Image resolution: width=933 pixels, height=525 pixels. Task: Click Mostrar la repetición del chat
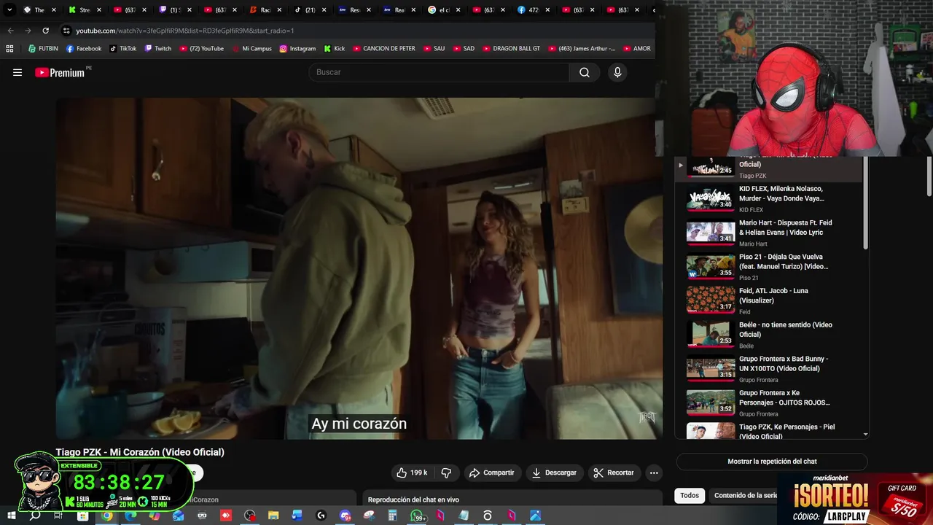click(772, 462)
